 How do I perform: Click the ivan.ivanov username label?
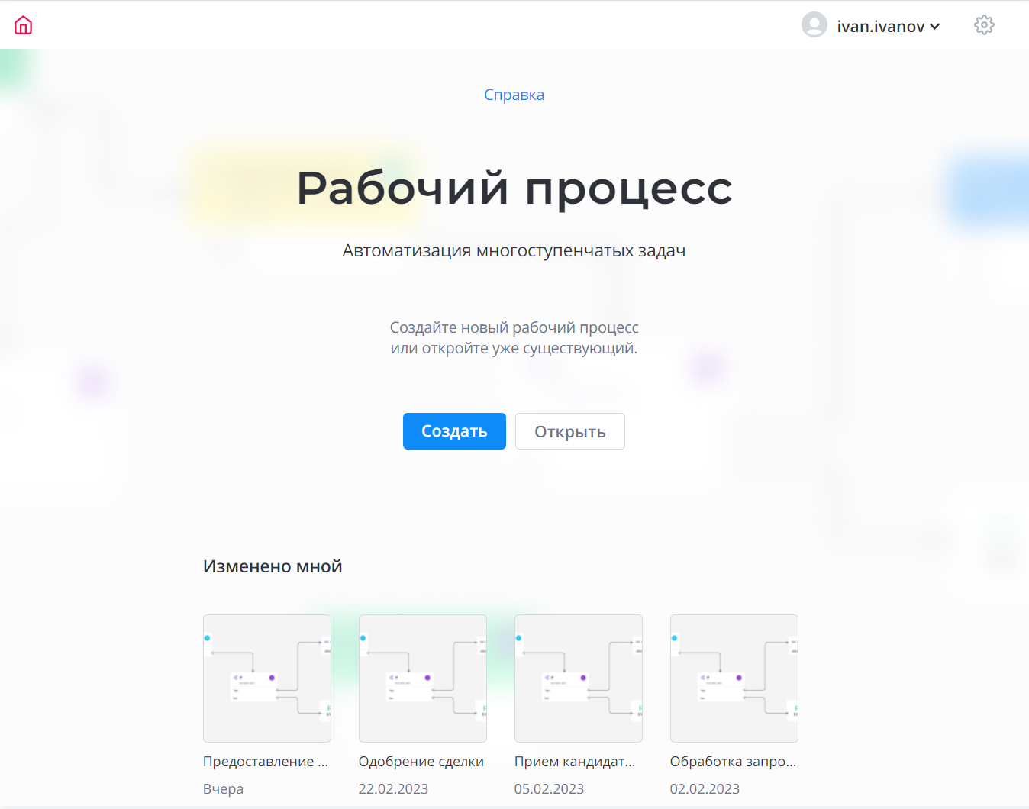(880, 27)
